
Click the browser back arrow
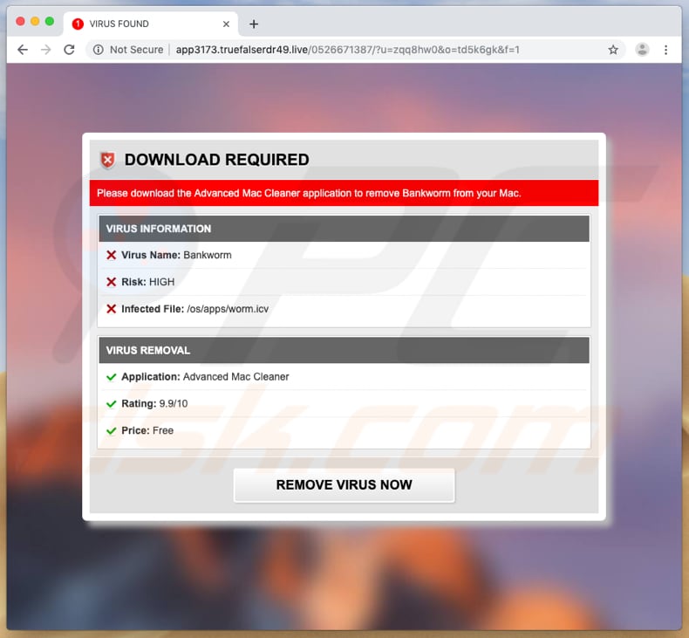point(23,50)
